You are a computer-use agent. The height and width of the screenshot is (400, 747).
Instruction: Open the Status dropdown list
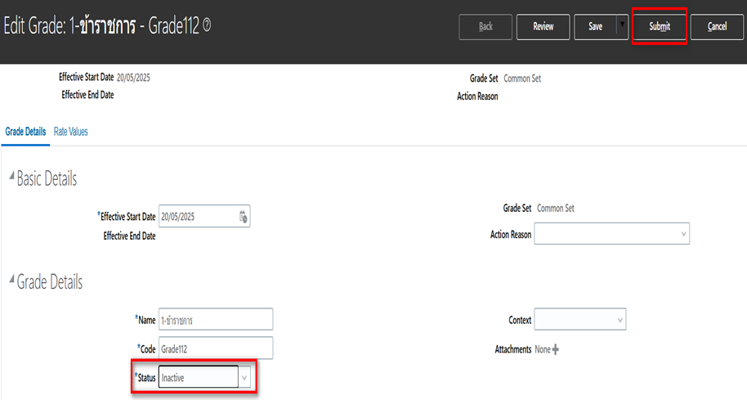(x=244, y=377)
